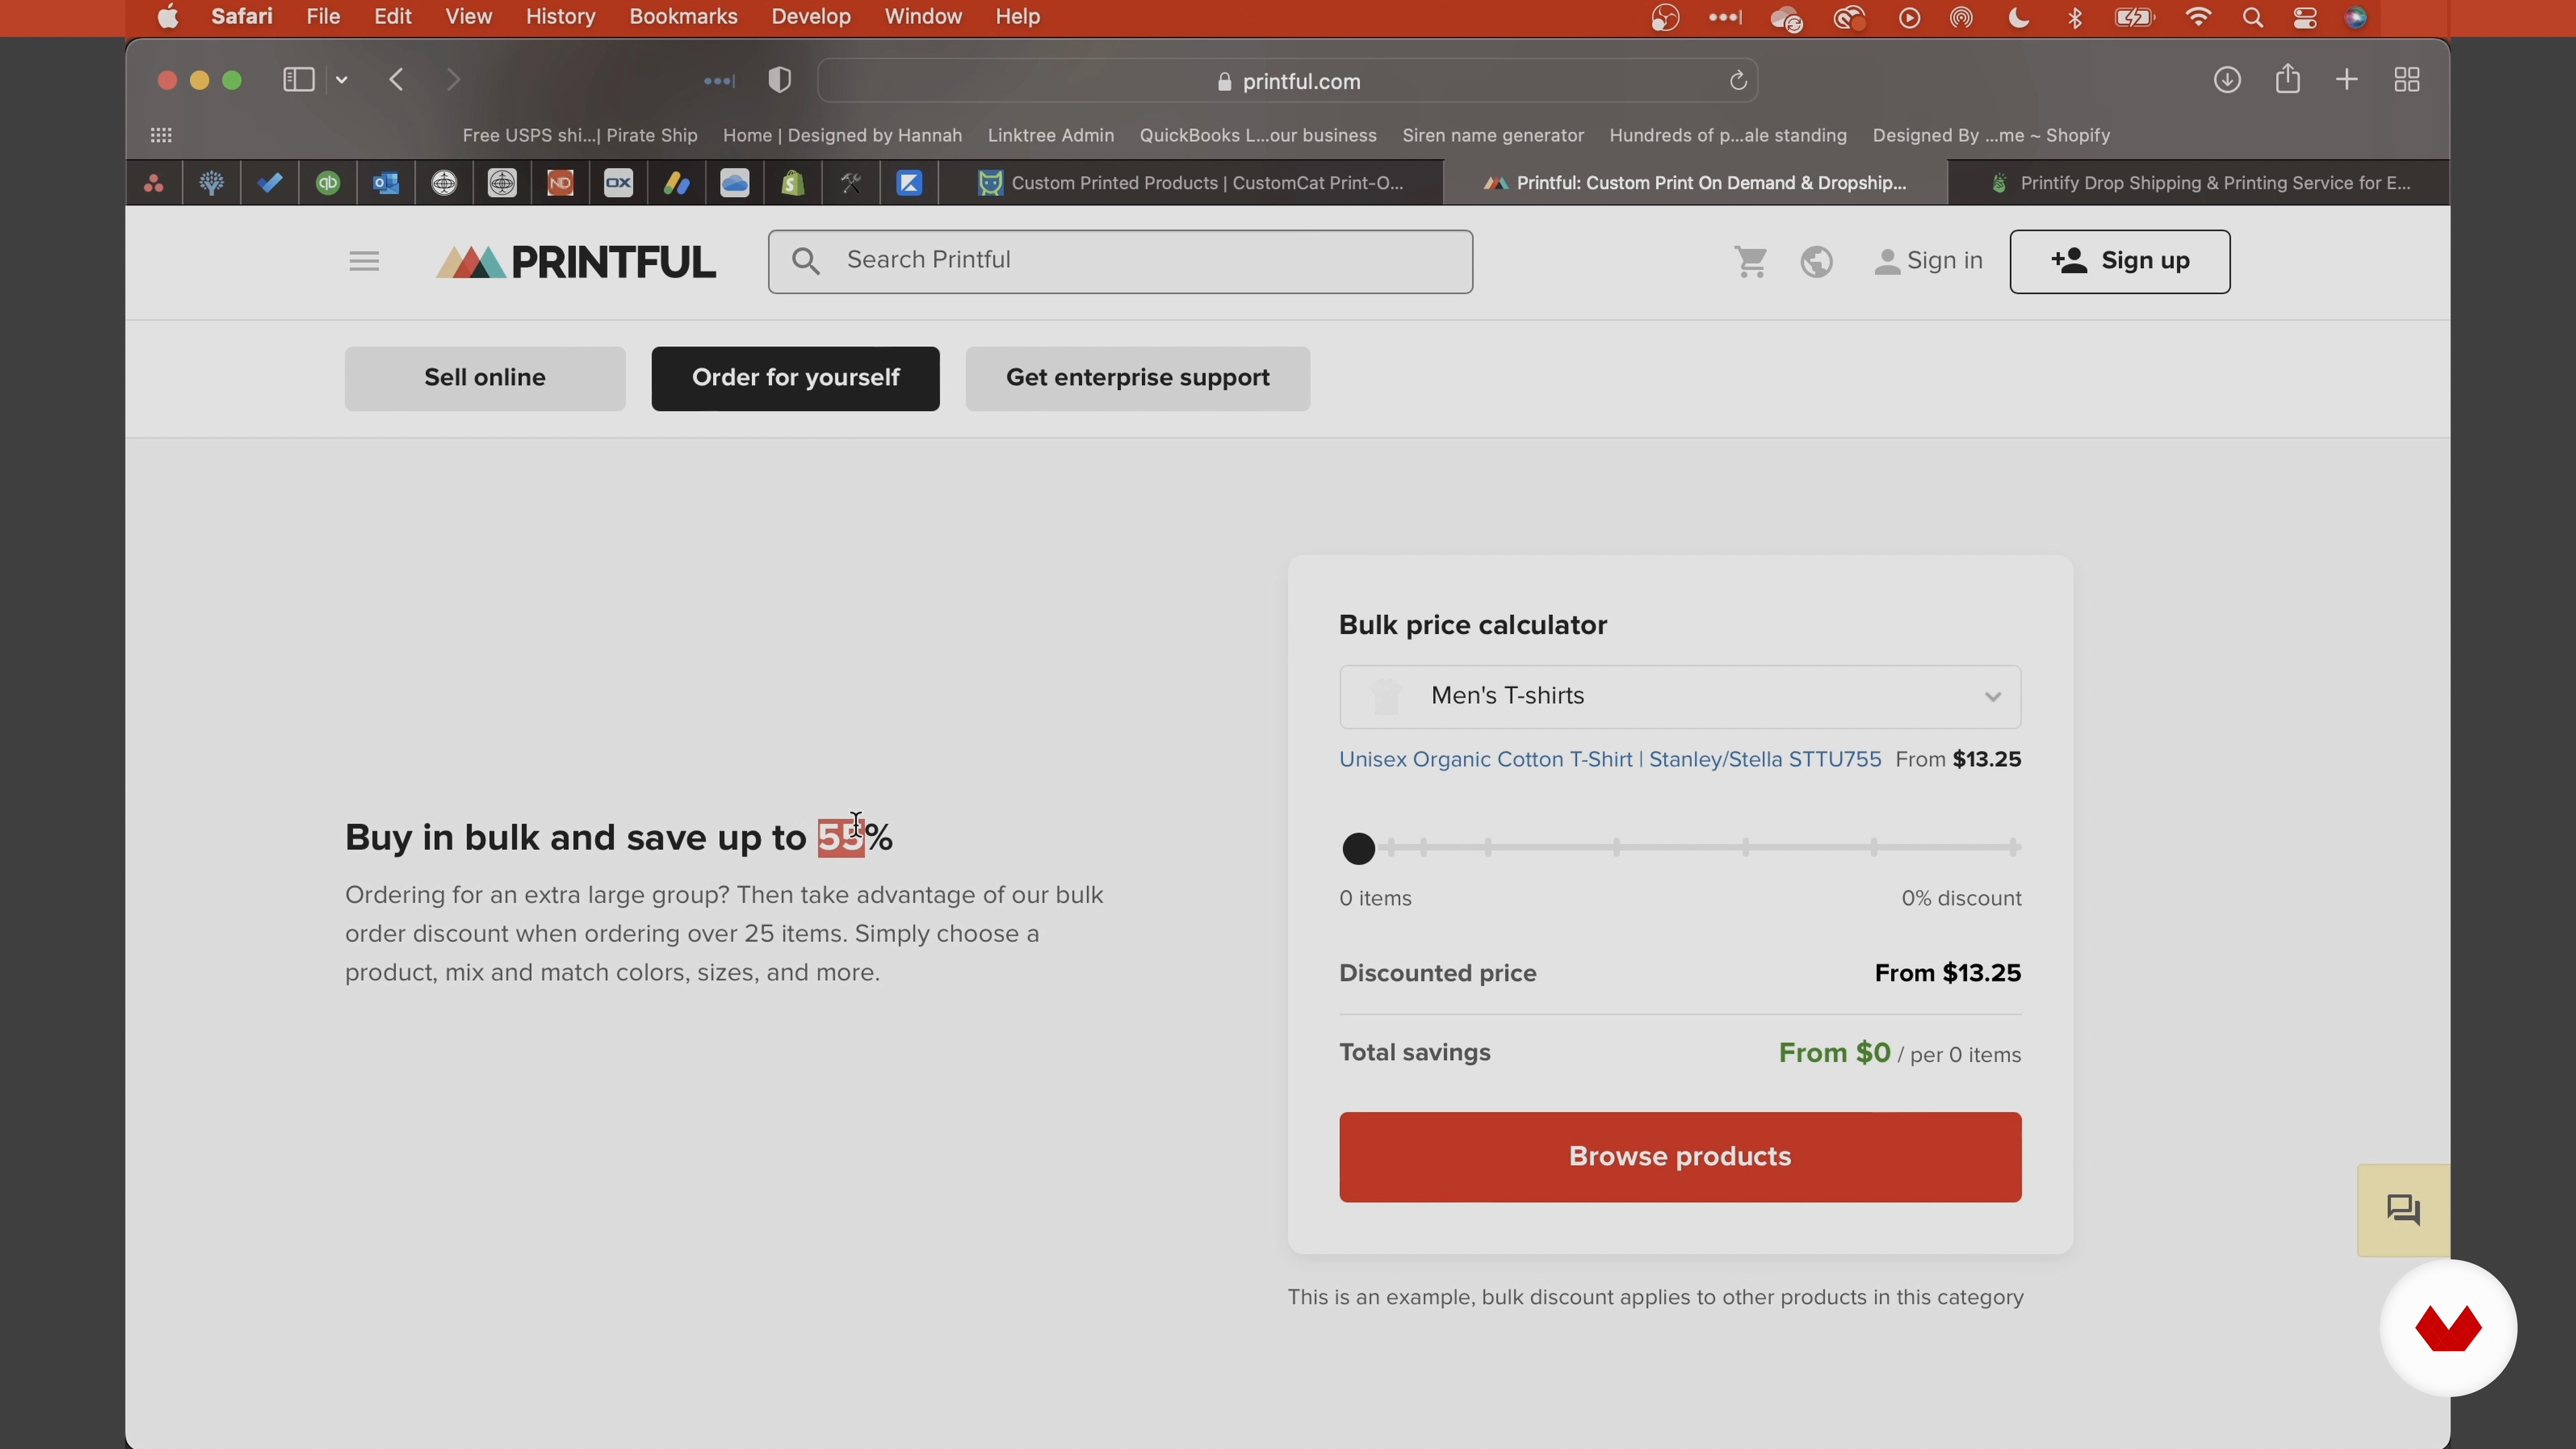
Task: Open Bluetooth menu bar icon
Action: click(2075, 18)
